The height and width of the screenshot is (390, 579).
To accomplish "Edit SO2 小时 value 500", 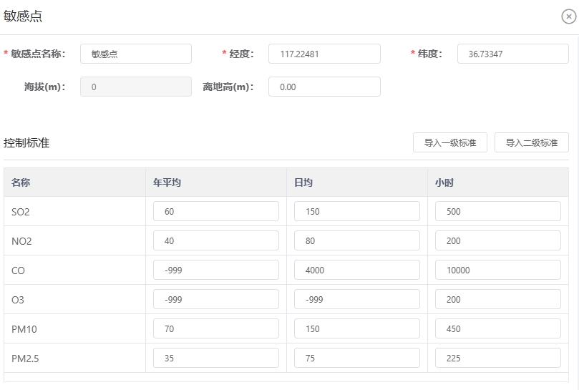I will pyautogui.click(x=497, y=211).
